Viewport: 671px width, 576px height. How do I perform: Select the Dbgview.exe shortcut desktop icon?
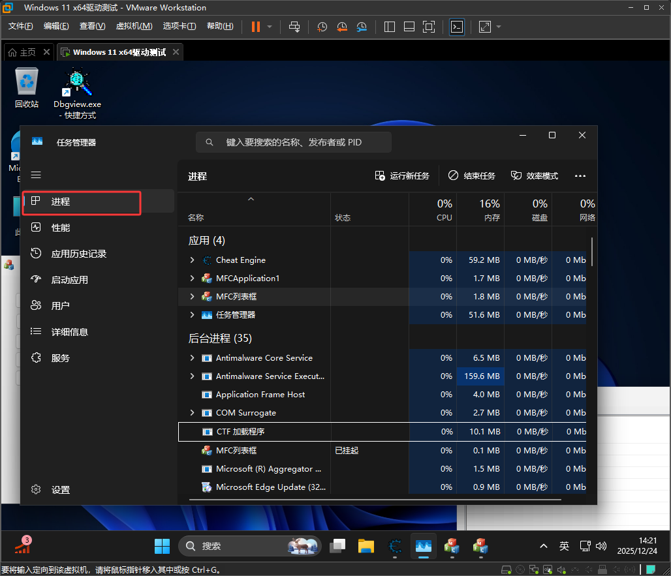(x=78, y=93)
